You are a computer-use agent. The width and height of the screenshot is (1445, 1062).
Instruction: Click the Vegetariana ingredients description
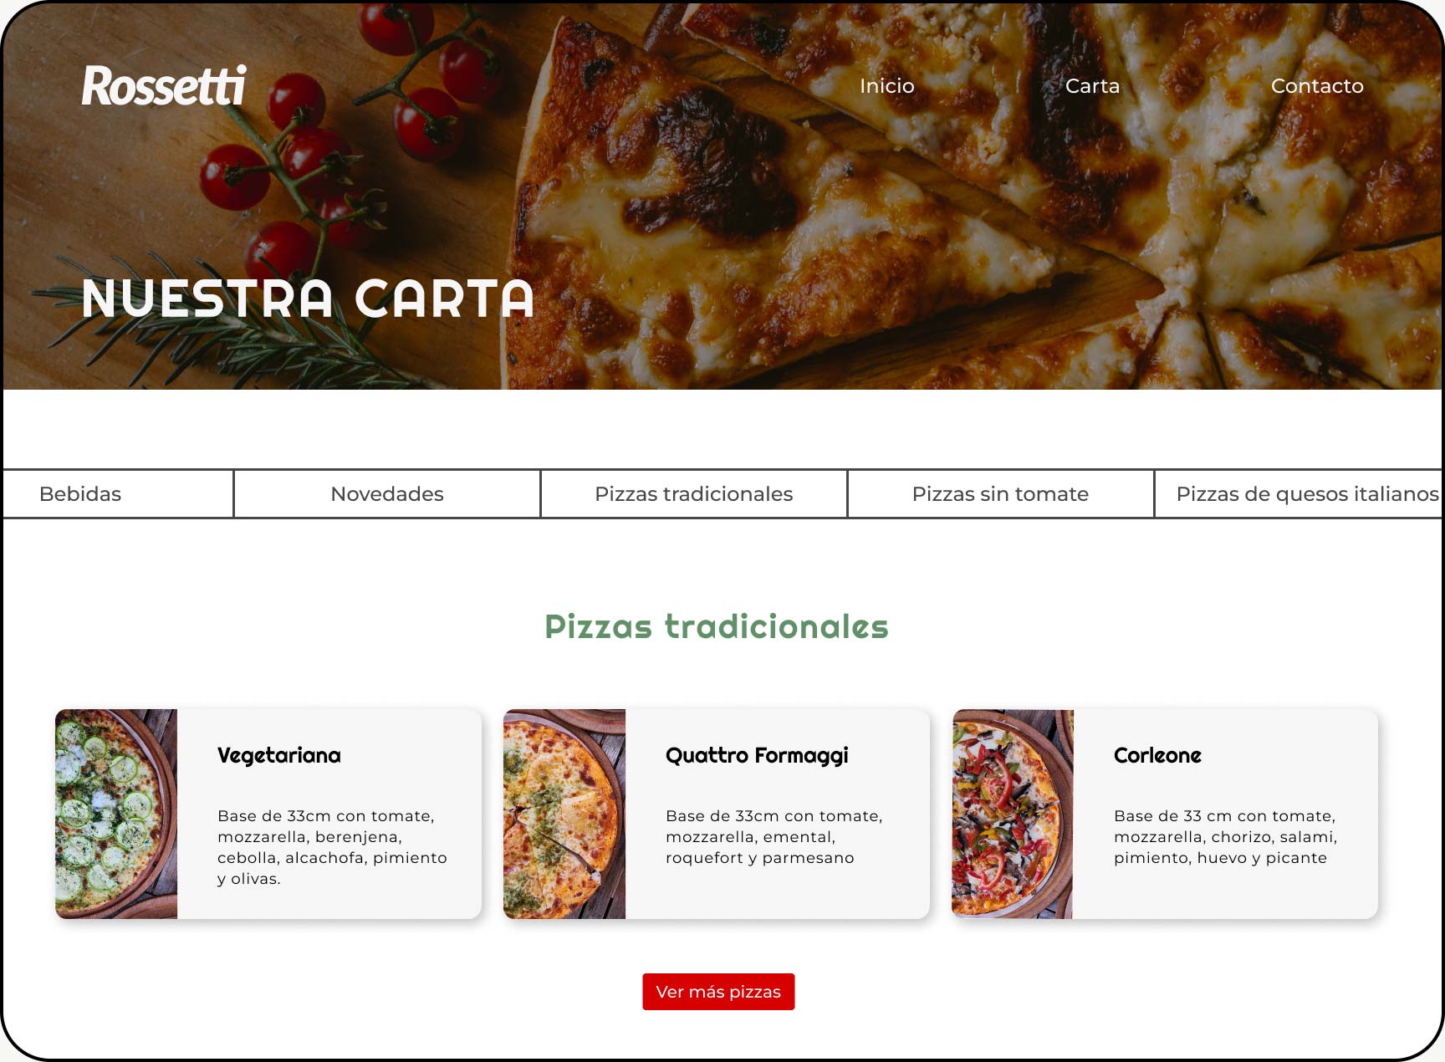click(332, 847)
